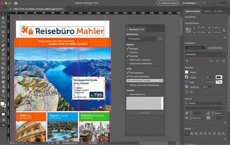Viewport: 230px width, 145px height.
Task: Select the Selection tool arrow
Action: tap(3, 13)
